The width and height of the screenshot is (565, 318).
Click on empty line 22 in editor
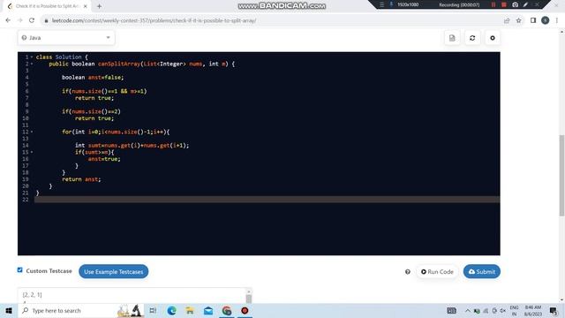[x=267, y=200]
